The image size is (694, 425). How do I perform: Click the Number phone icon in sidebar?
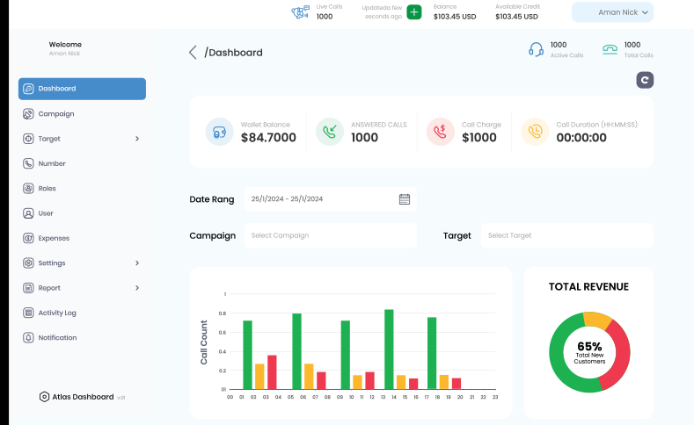pyautogui.click(x=28, y=163)
